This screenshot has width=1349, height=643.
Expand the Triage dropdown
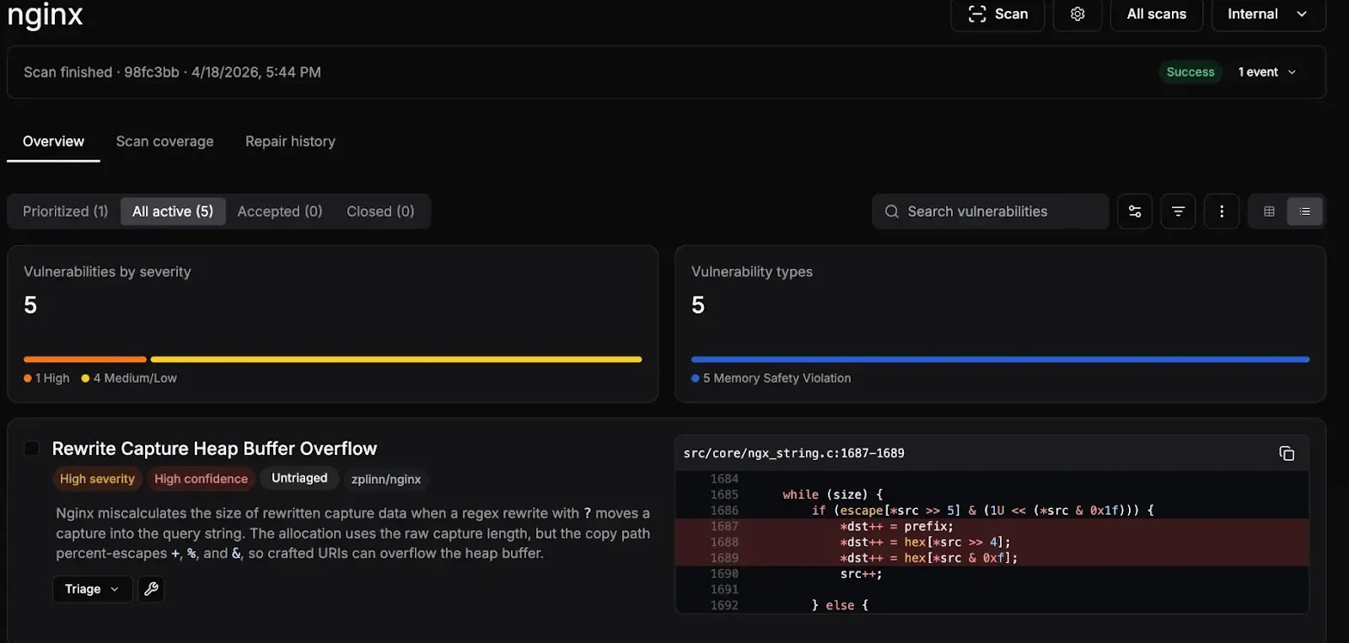tap(92, 589)
